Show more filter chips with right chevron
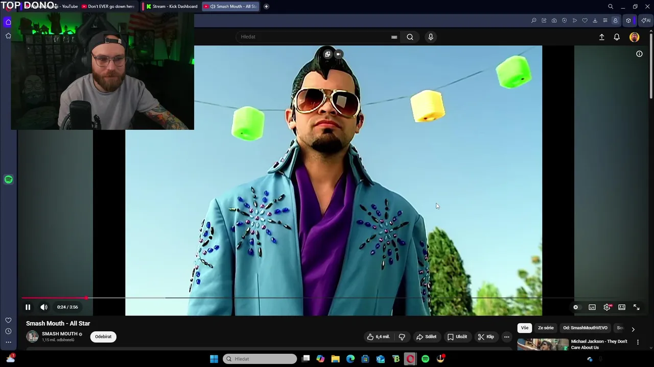The height and width of the screenshot is (367, 654). pyautogui.click(x=633, y=329)
